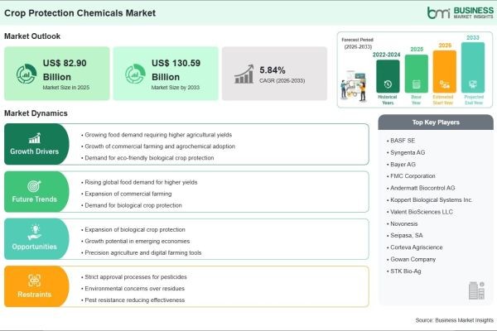Click the history clock icon in the 2022-2024 bar
The image size is (497, 331).
tap(388, 84)
